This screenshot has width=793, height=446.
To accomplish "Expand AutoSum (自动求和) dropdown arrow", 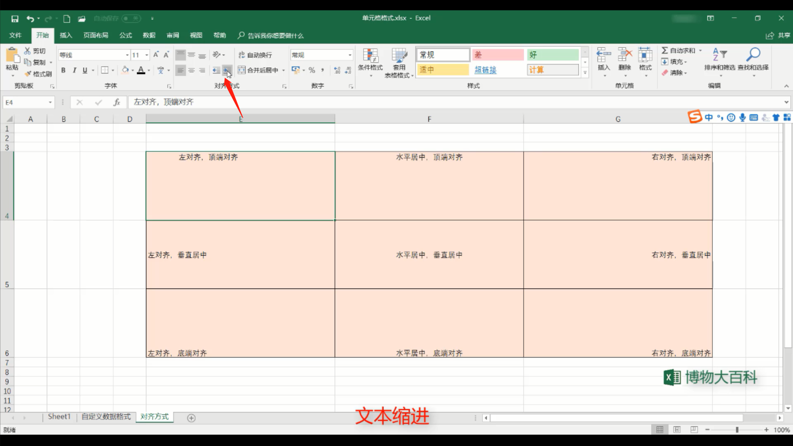I will click(700, 51).
